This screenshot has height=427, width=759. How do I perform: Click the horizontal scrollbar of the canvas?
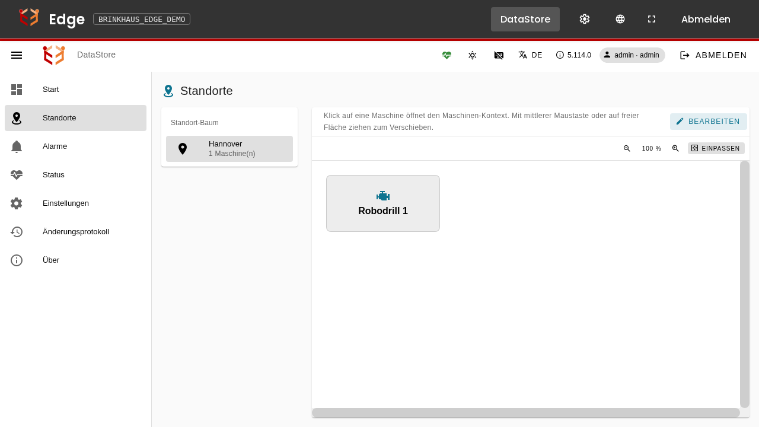click(x=526, y=413)
